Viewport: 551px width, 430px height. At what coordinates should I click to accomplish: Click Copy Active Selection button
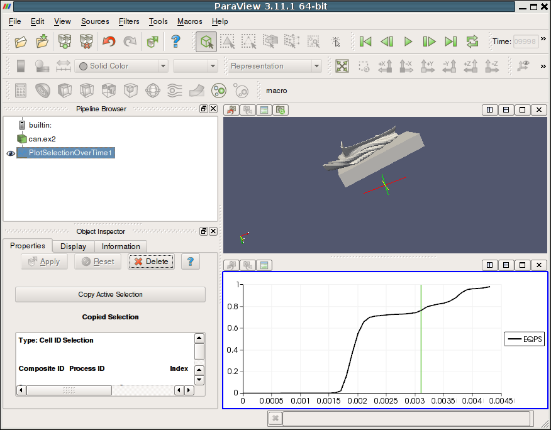click(x=110, y=294)
